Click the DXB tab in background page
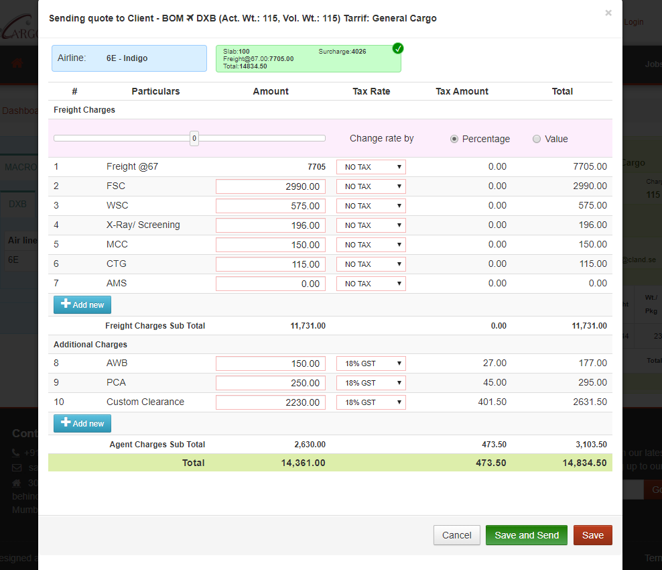The width and height of the screenshot is (662, 570). pos(17,204)
